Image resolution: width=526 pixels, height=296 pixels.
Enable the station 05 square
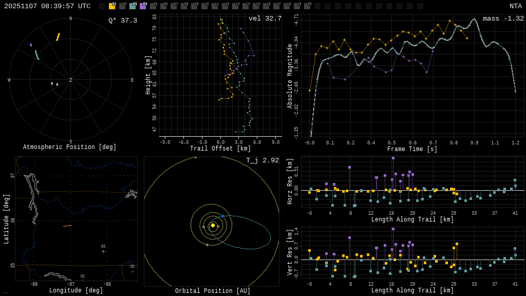click(153, 6)
